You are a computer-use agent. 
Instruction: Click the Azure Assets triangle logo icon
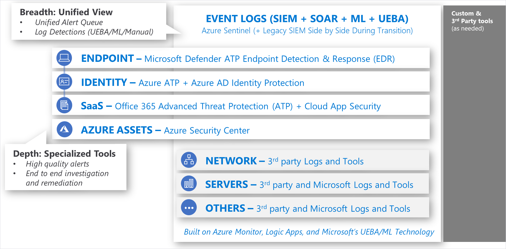(x=65, y=129)
